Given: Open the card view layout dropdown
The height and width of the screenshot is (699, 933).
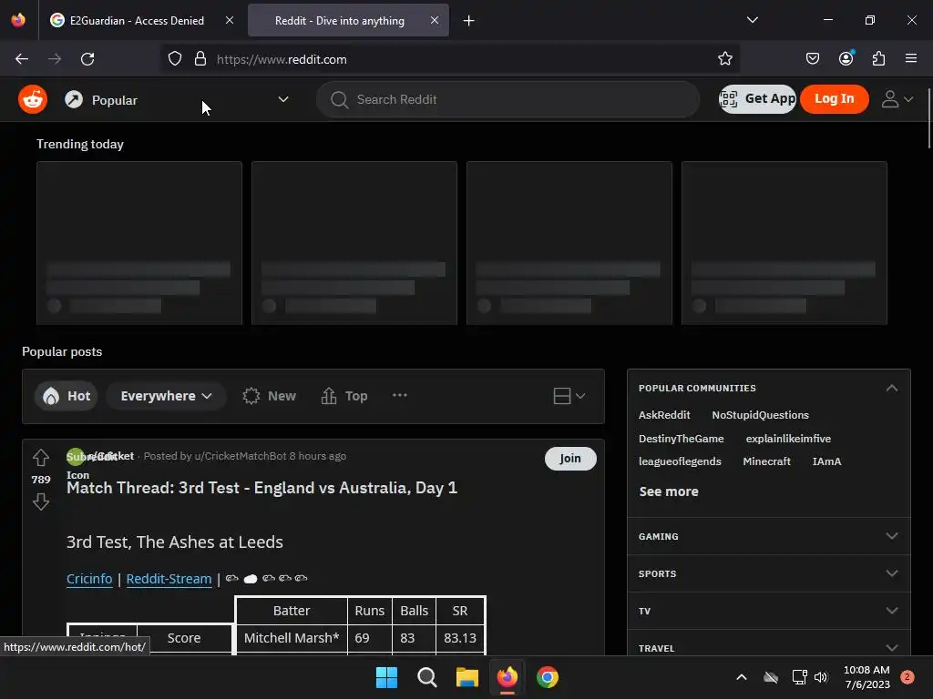Looking at the screenshot, I should (569, 396).
